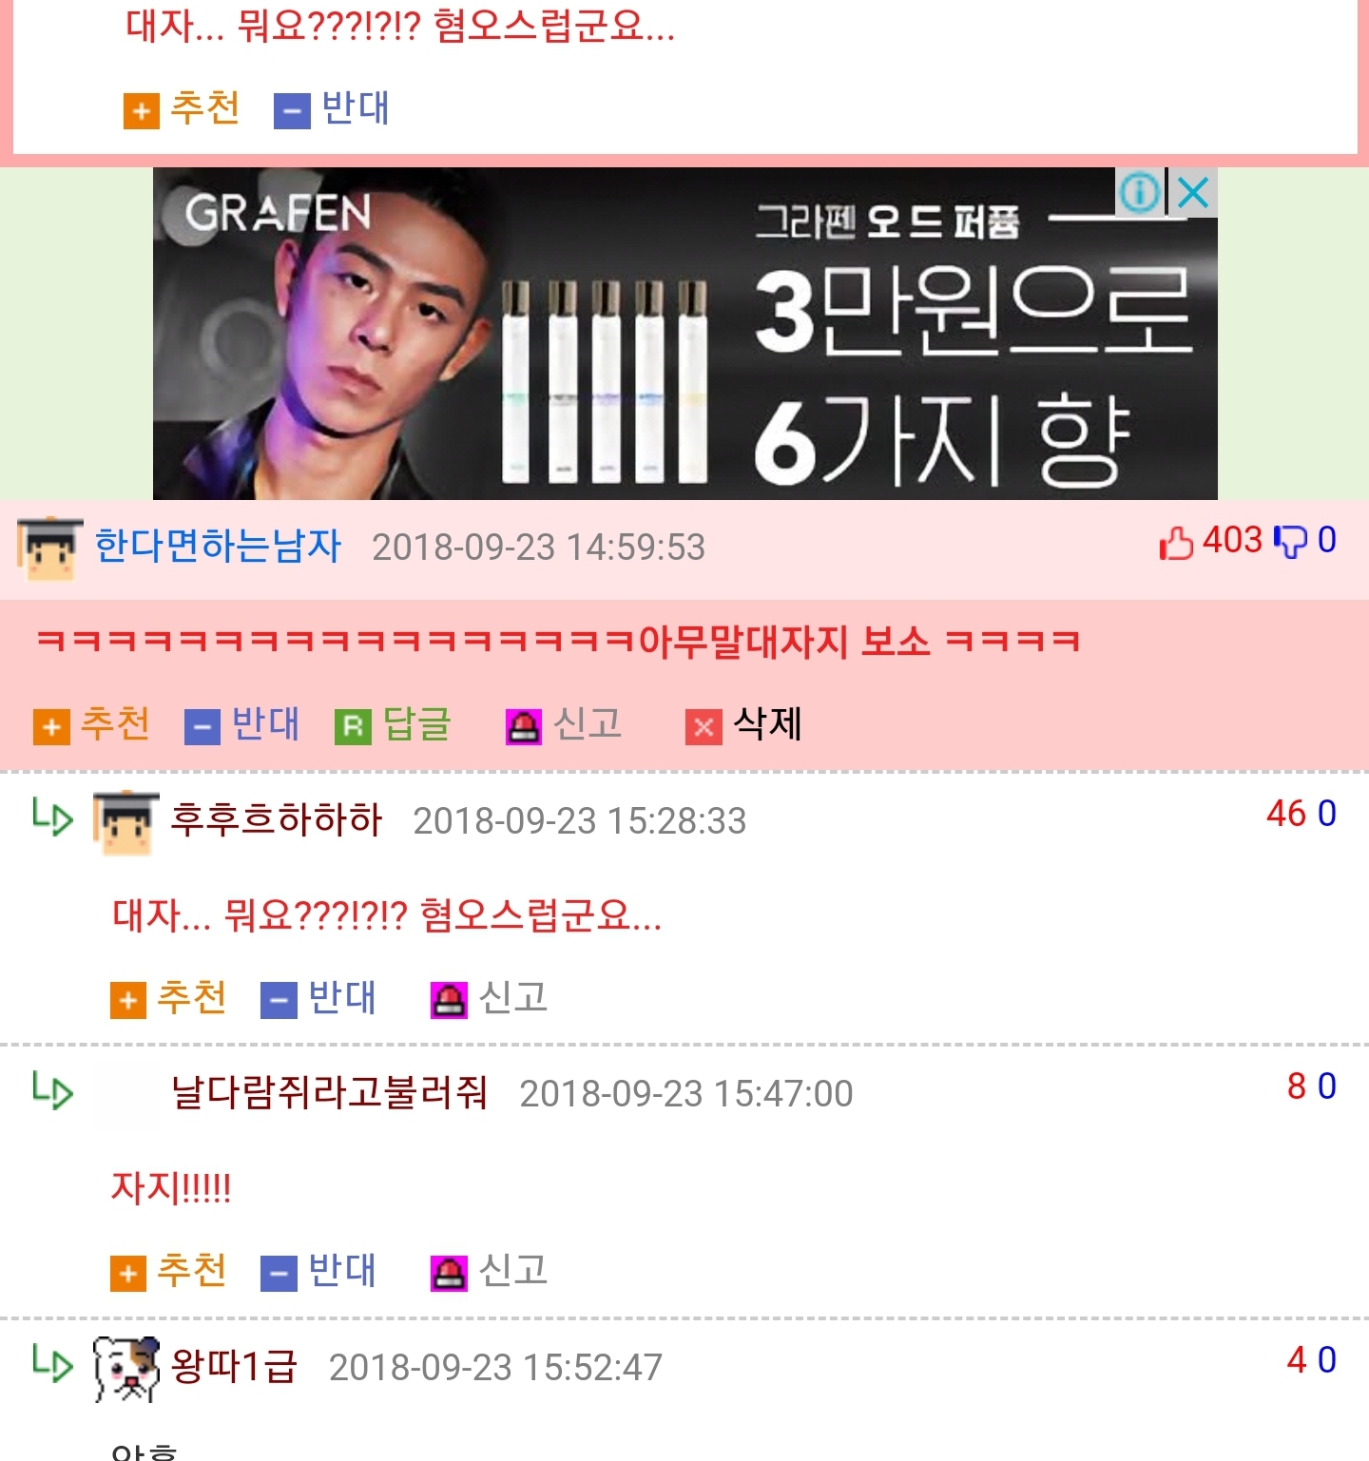Click 반대 on the top partial comment
This screenshot has height=1461, width=1369.
pyautogui.click(x=333, y=108)
